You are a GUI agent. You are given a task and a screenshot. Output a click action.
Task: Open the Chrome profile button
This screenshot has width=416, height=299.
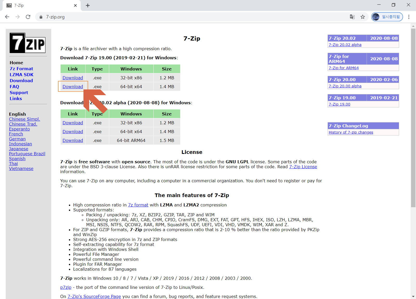[387, 17]
